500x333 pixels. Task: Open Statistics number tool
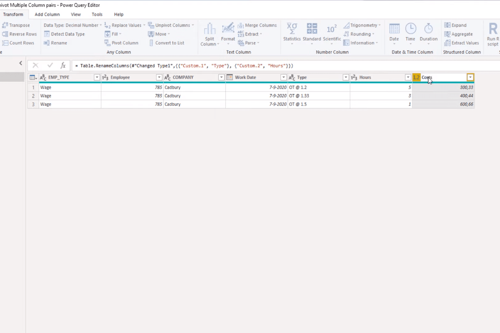pyautogui.click(x=292, y=34)
